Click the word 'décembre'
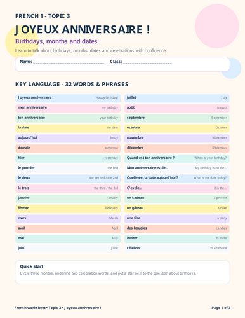 click(x=135, y=148)
